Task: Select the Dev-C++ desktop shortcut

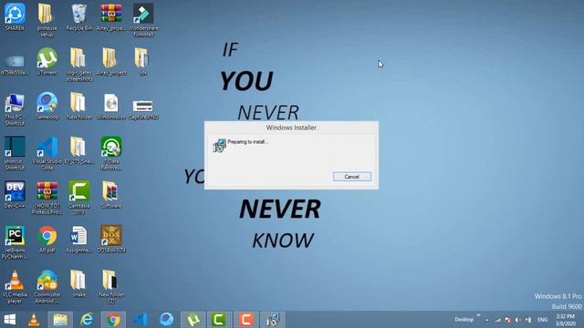Action: point(15,194)
